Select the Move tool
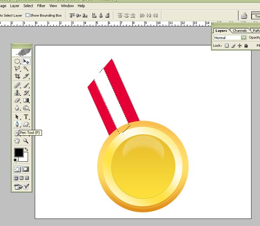This screenshot has height=226, width=260. [26, 62]
